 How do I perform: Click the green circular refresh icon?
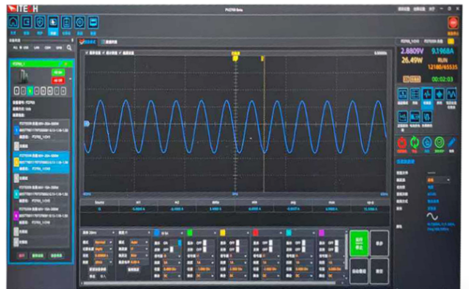[x=415, y=143]
